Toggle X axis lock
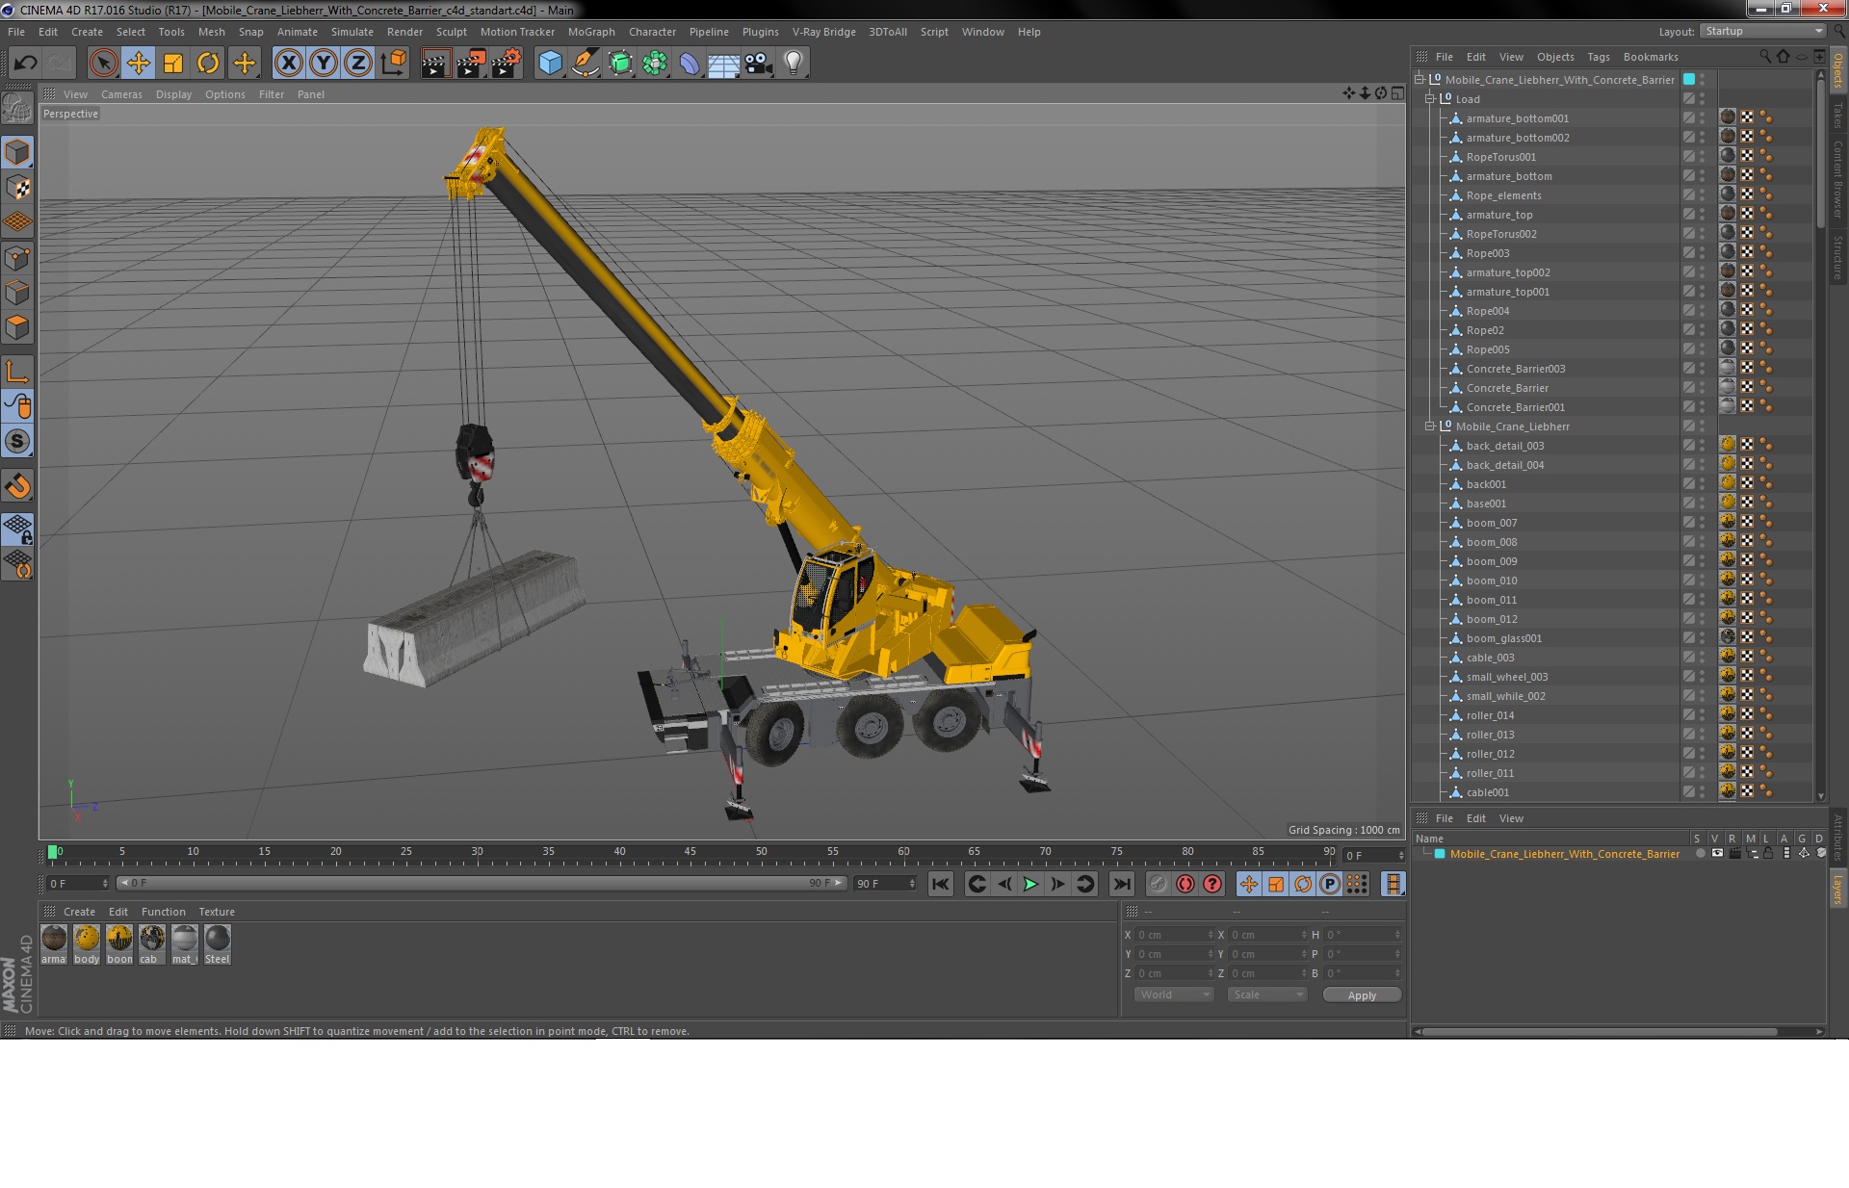1849x1188 pixels. click(x=288, y=64)
